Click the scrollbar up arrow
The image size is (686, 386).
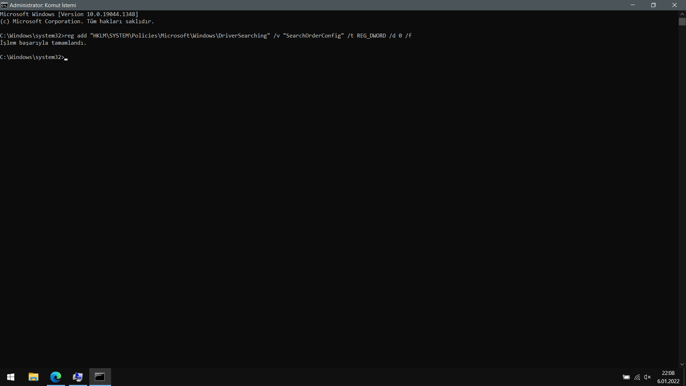[682, 14]
